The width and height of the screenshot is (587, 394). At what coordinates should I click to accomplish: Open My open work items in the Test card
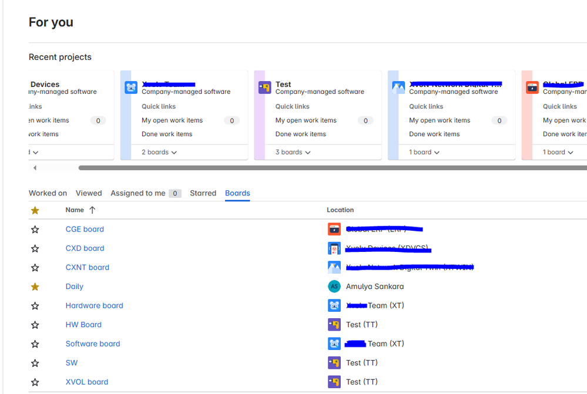click(306, 120)
